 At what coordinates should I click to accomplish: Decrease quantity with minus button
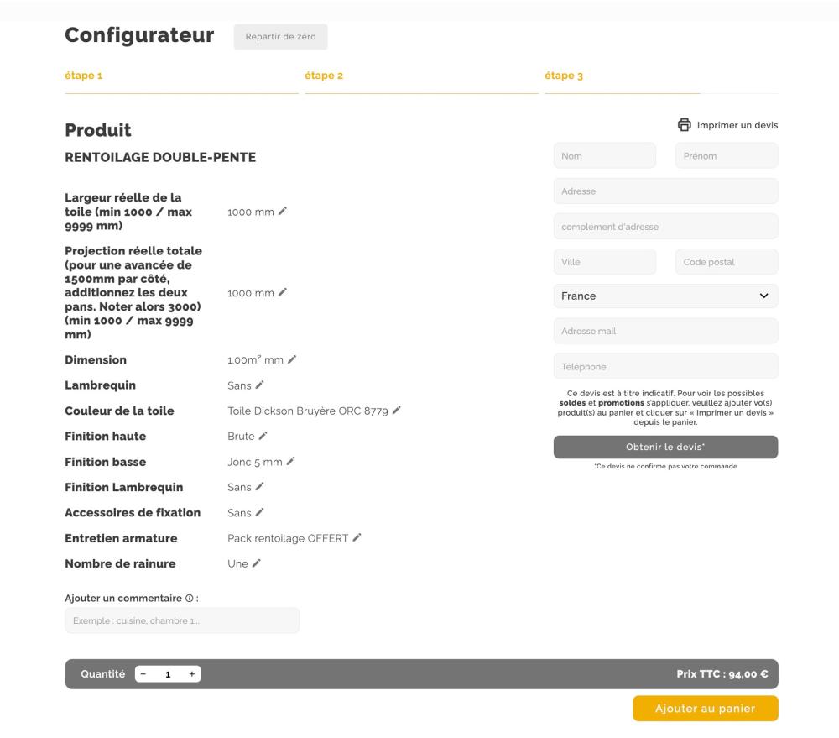pos(143,673)
